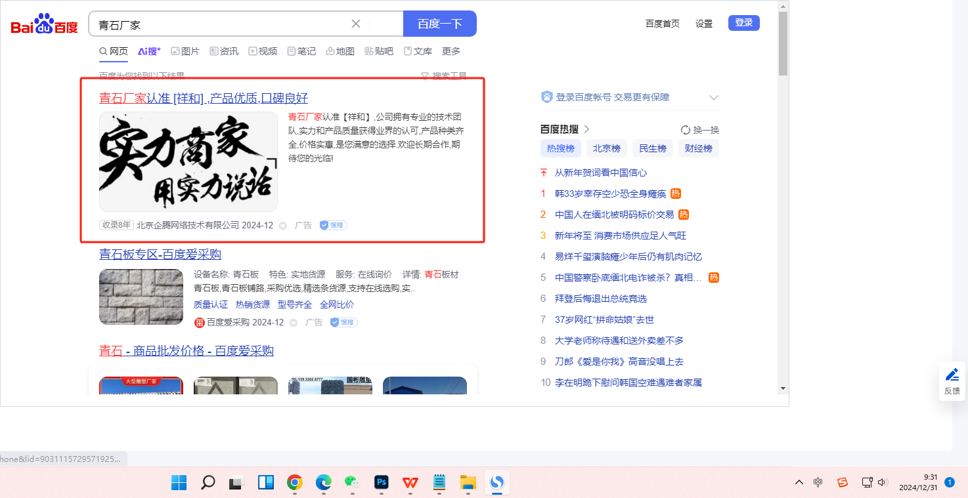Click the Baidu logo

45,24
